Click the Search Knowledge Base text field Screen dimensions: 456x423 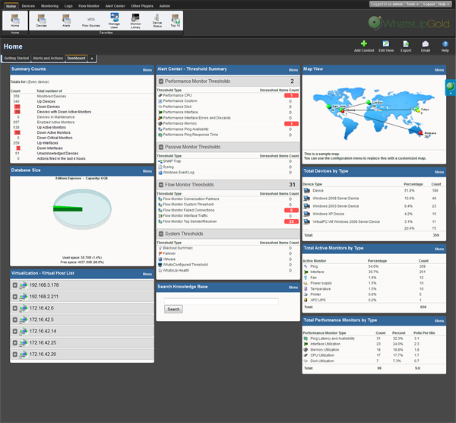click(x=221, y=301)
